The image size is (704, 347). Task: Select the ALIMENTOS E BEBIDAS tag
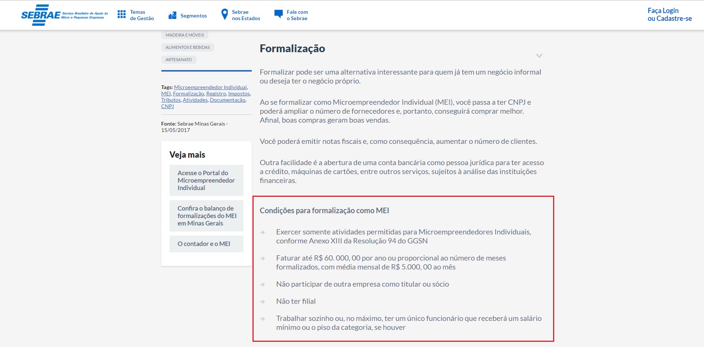[x=188, y=47]
